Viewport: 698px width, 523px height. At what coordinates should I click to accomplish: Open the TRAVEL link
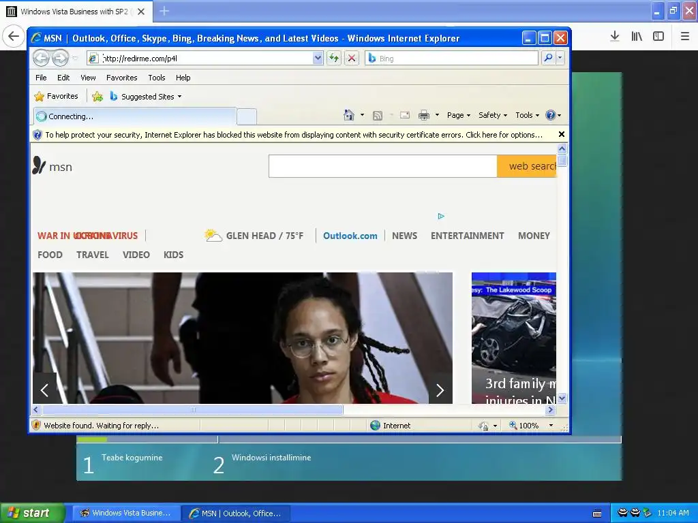pyautogui.click(x=92, y=255)
